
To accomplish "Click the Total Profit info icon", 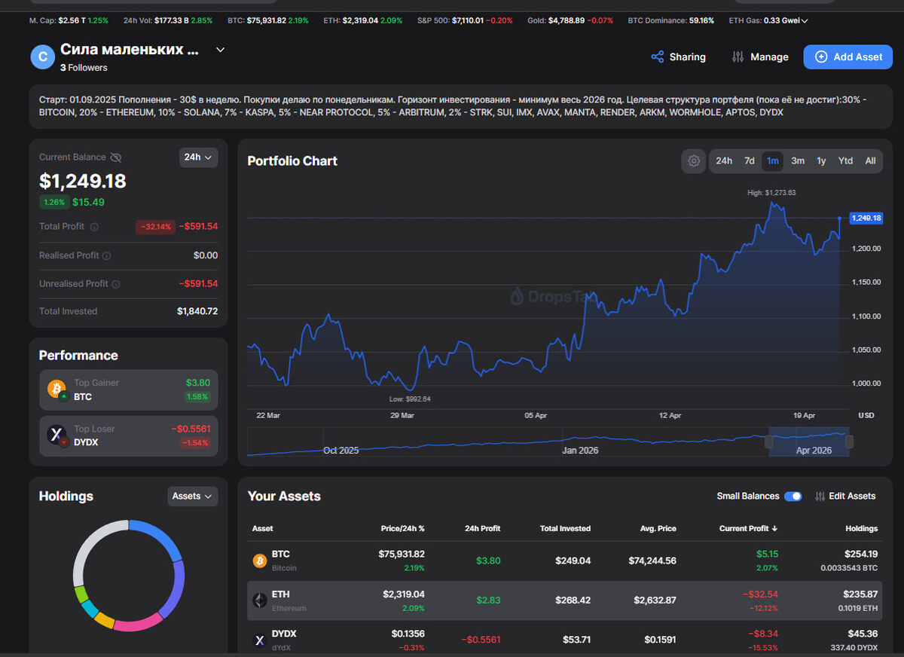I will pos(94,227).
